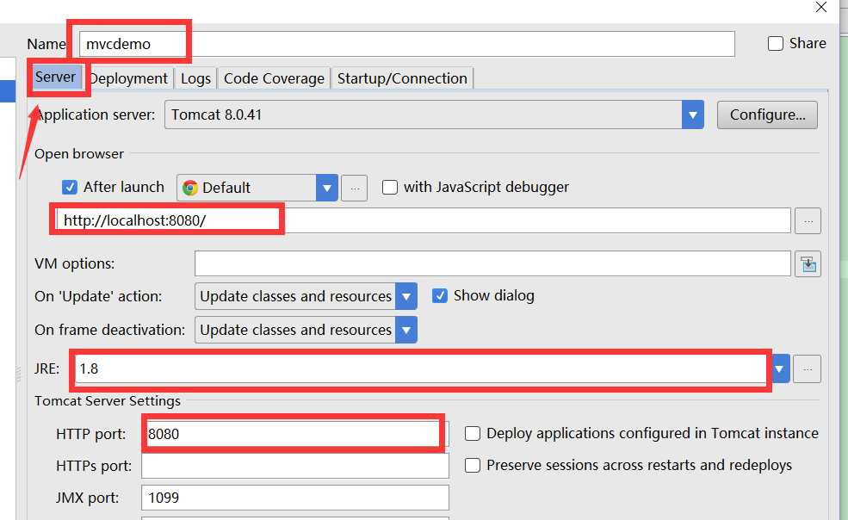Open the Startup/Connection tab
Image resolution: width=848 pixels, height=520 pixels.
coord(402,78)
